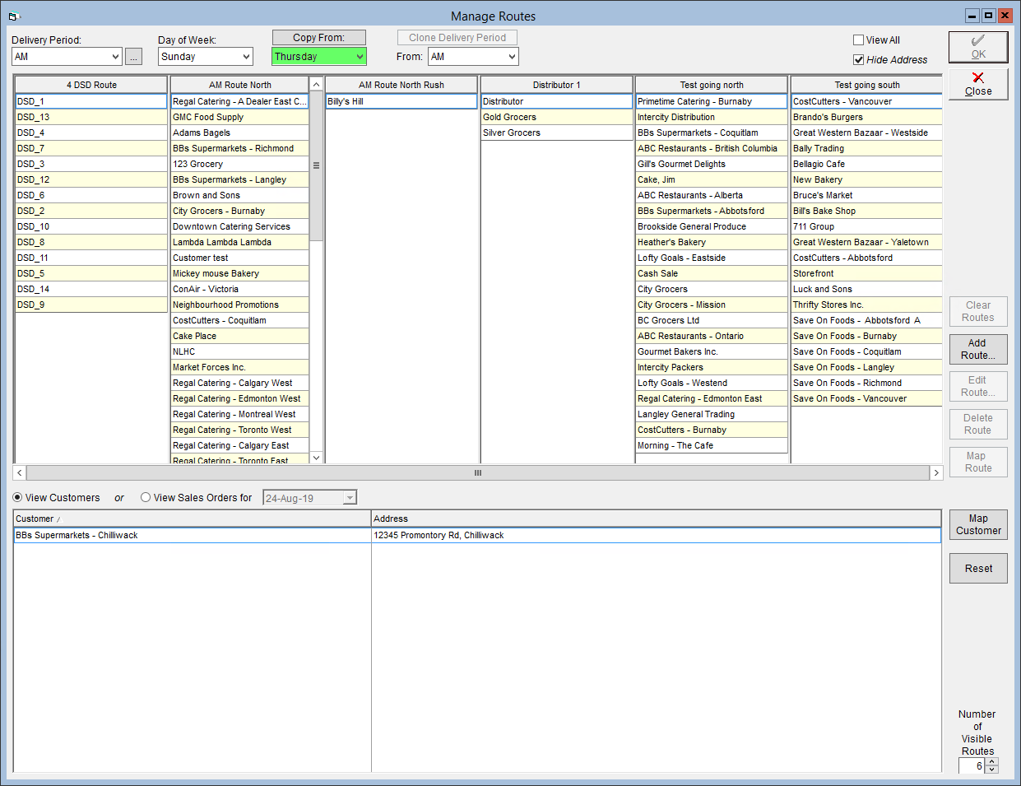
Task: Select Downtown Catering Services row
Action: pyautogui.click(x=239, y=226)
